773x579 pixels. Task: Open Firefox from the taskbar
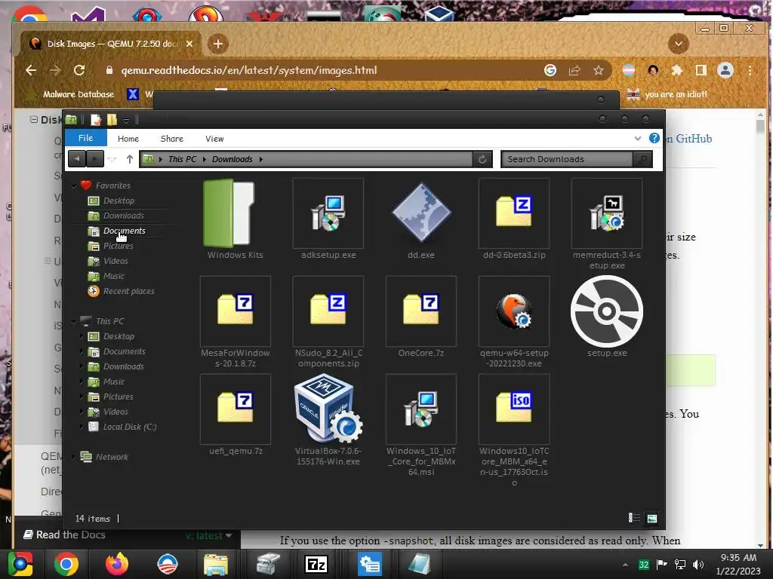pos(117,564)
